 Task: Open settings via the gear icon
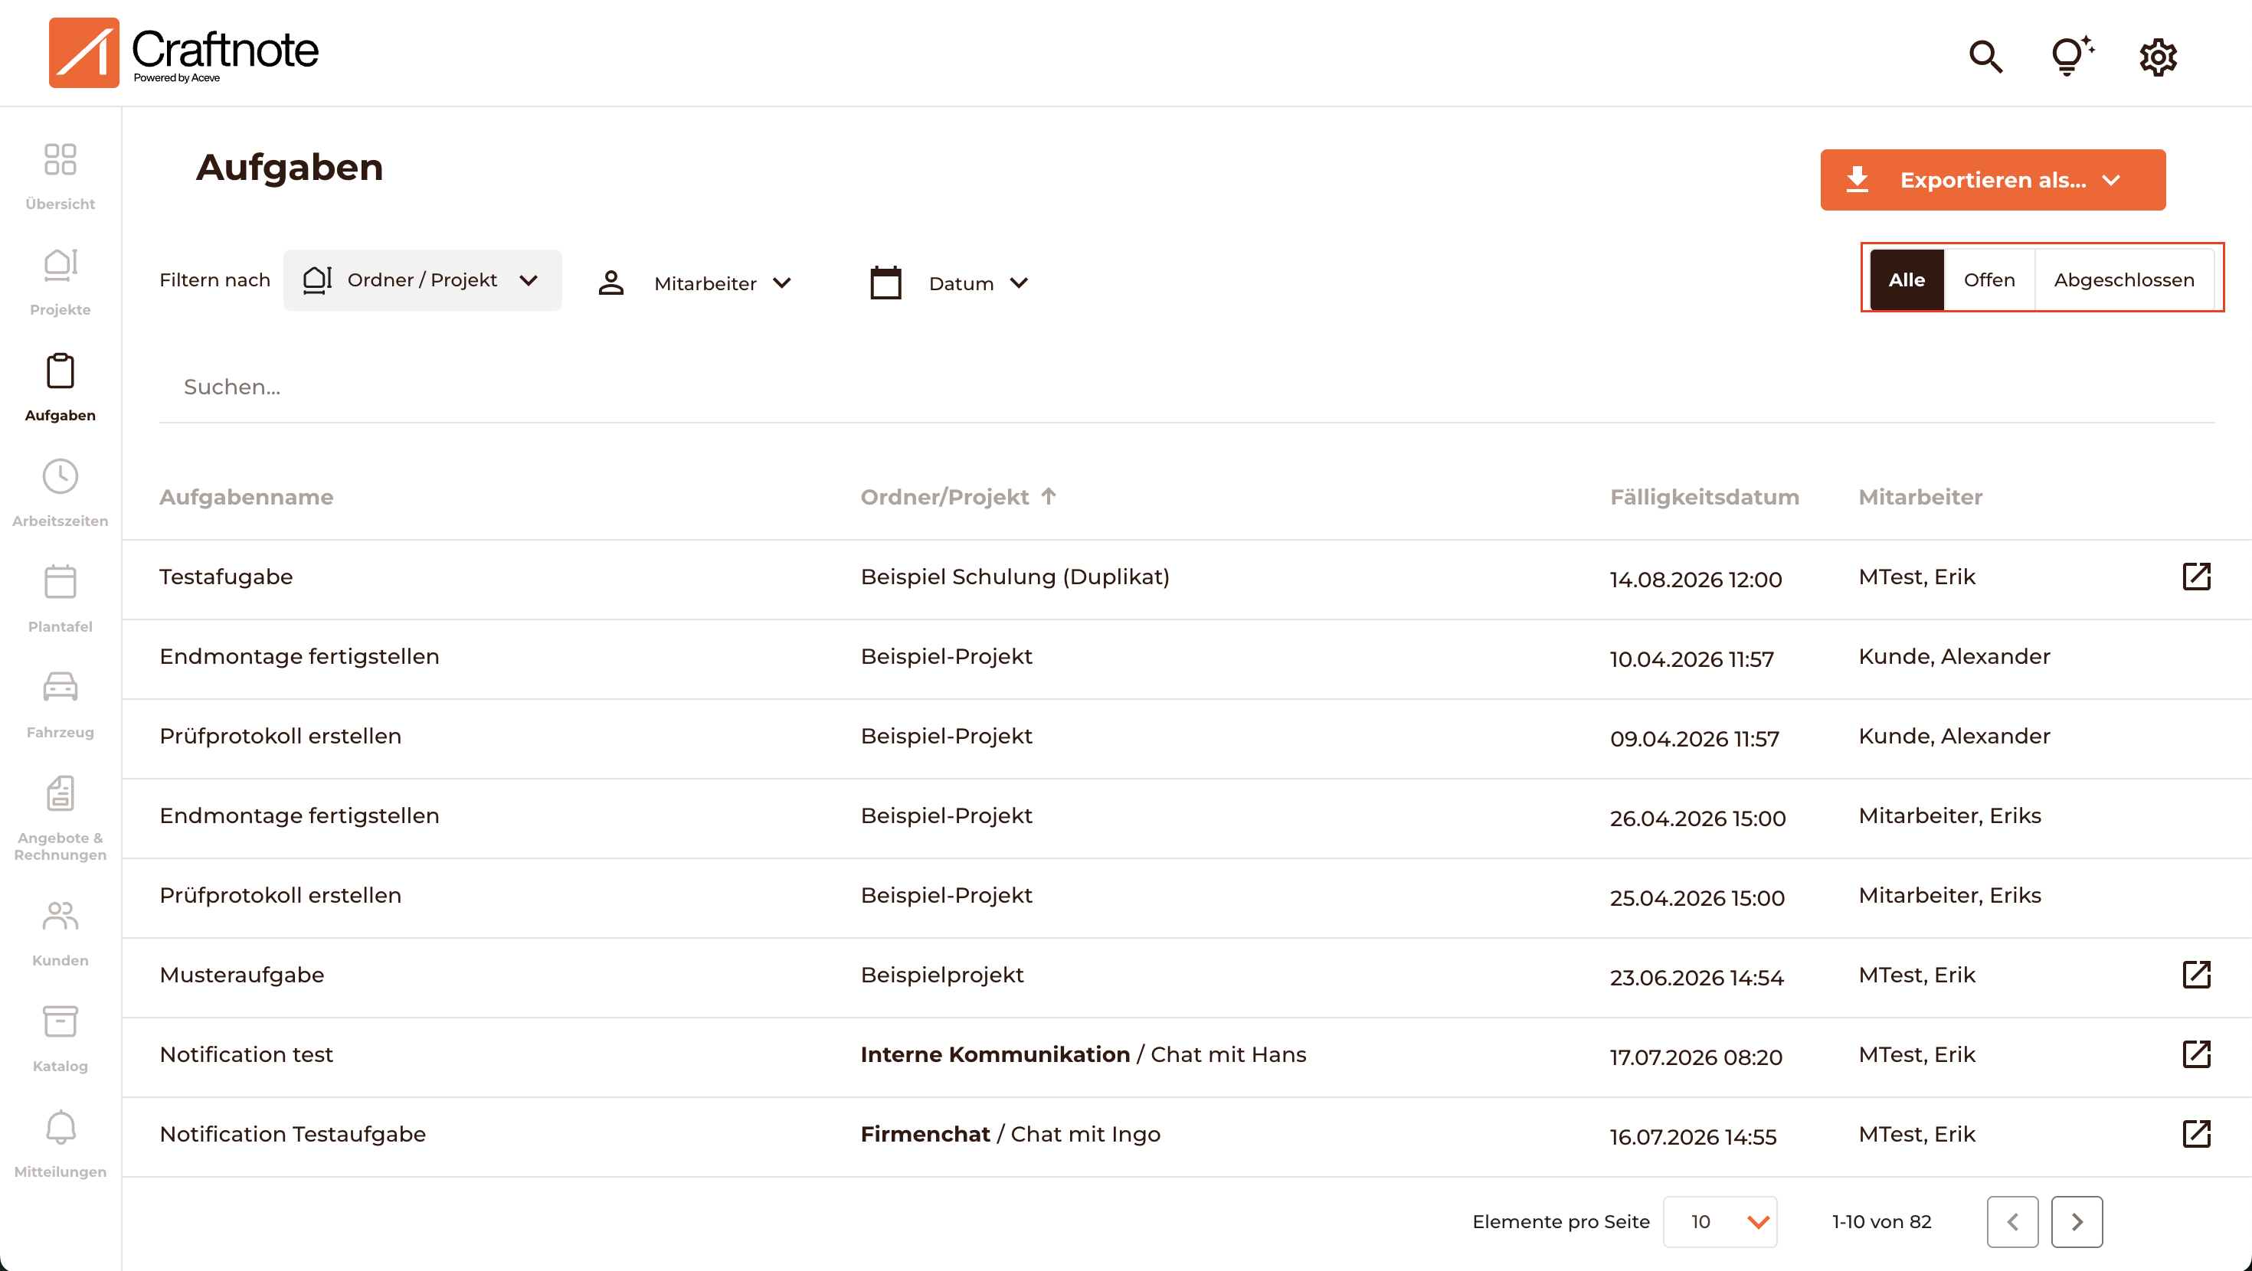pos(2158,57)
